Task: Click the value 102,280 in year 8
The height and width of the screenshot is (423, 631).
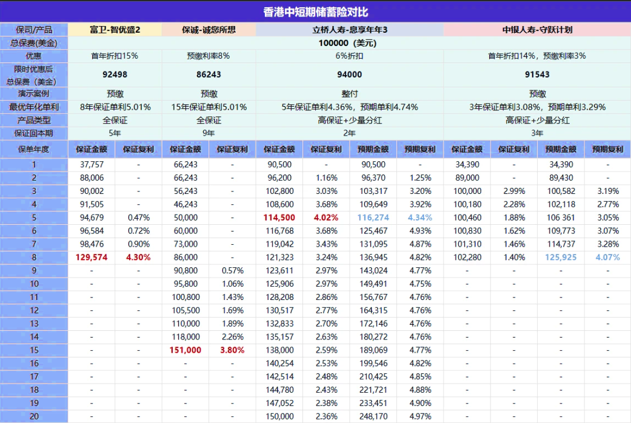Action: click(x=467, y=257)
